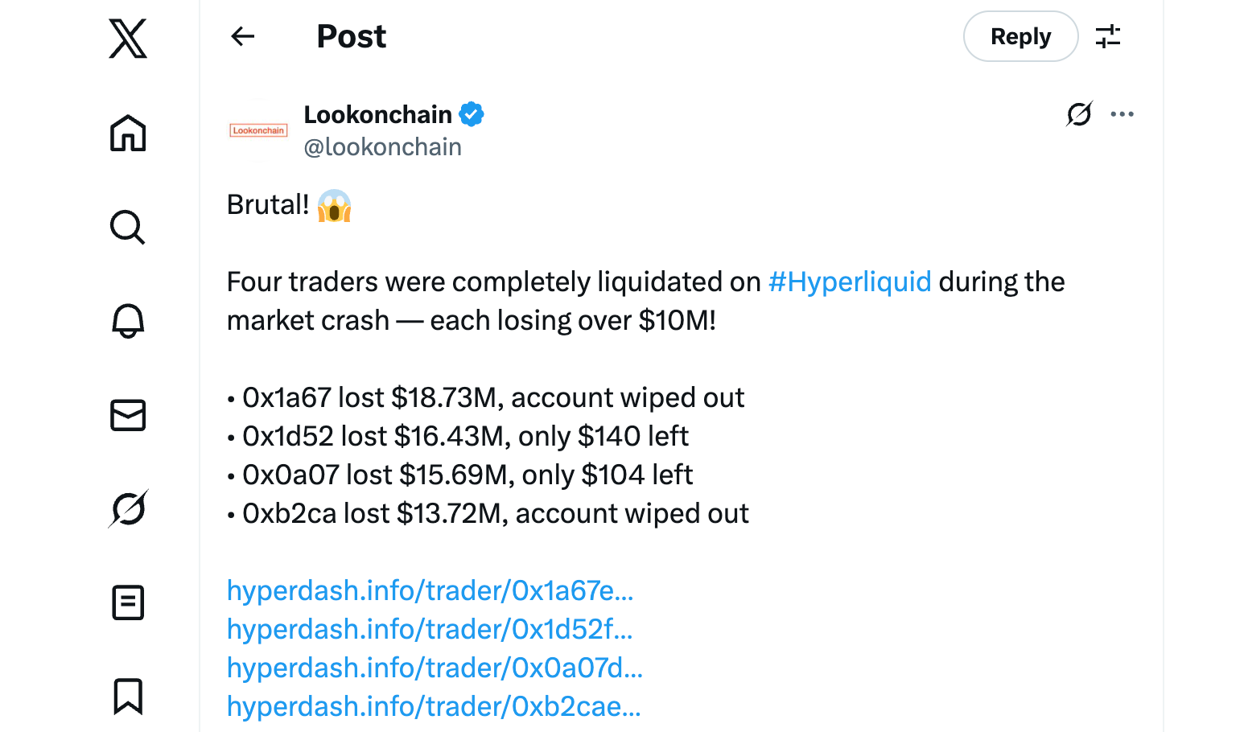The width and height of the screenshot is (1244, 732).
Task: Click the back arrow
Action: [242, 36]
